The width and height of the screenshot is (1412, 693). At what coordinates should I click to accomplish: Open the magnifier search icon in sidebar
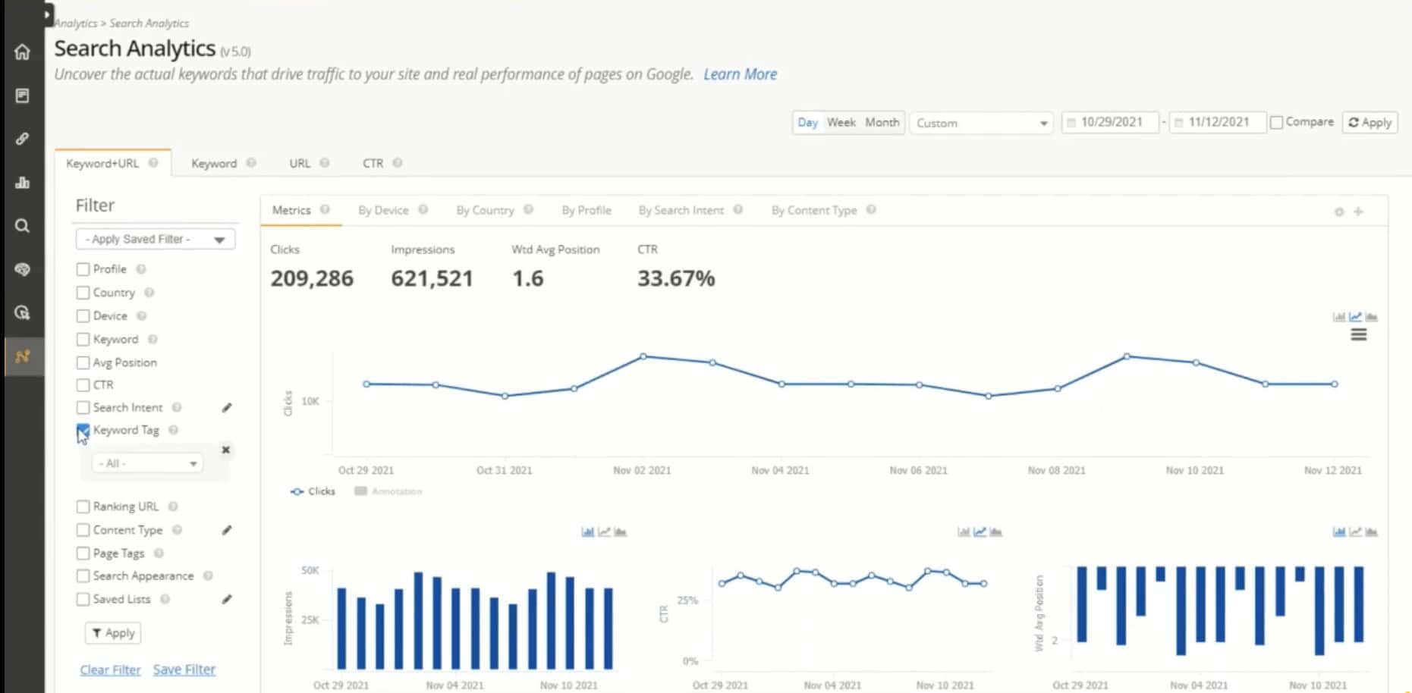(22, 225)
